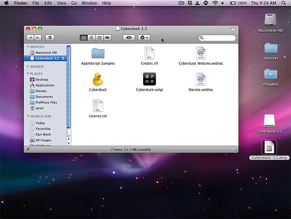Open ProPhoto Files in the sidebar
291x219 pixels.
pyautogui.click(x=45, y=103)
